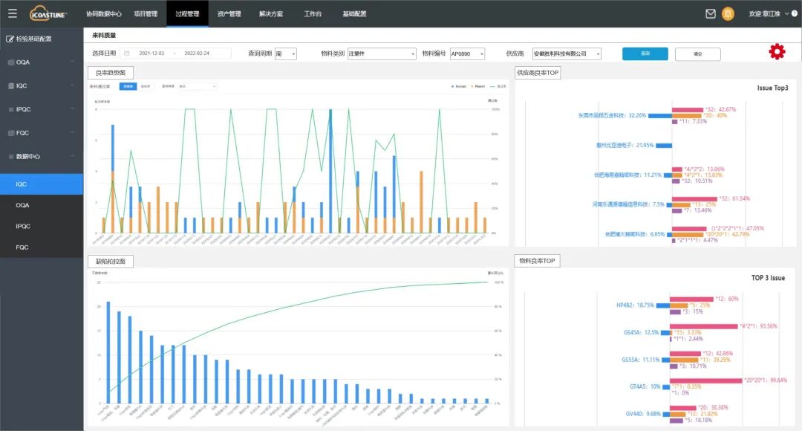The height and width of the screenshot is (431, 802).
Task: Open the mail envelope icon
Action: (x=711, y=14)
